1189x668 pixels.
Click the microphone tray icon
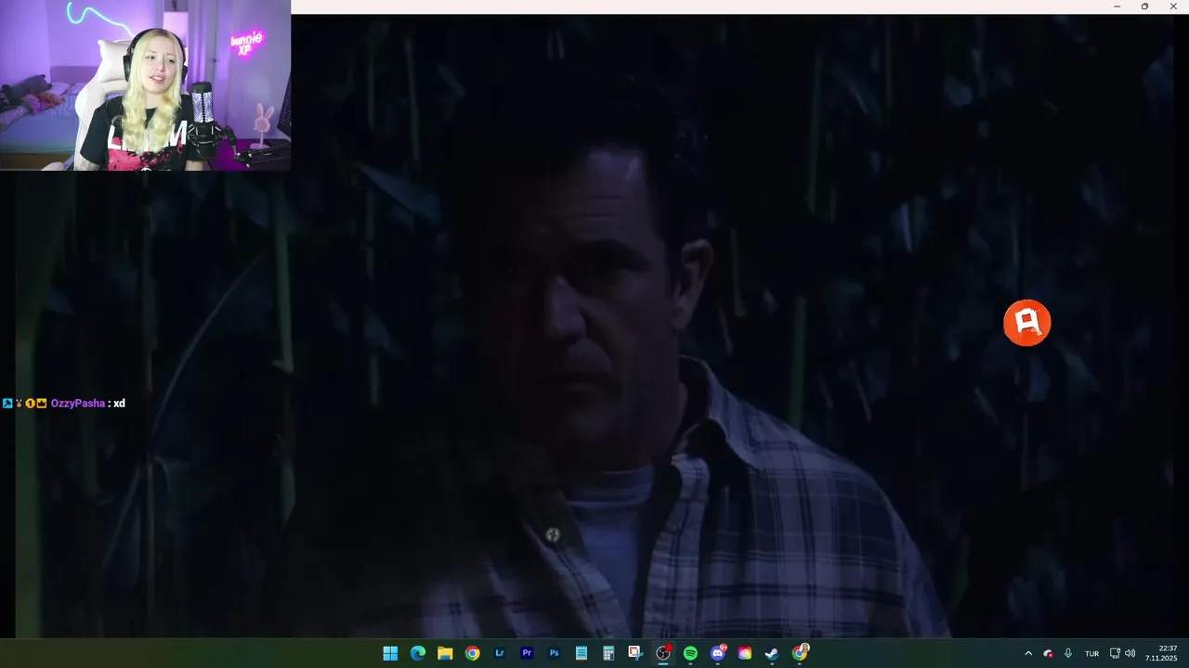(1068, 653)
